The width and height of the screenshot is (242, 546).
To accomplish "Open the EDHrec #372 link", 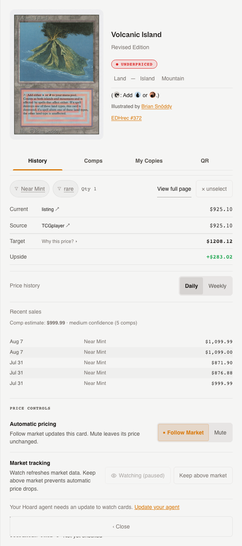I will [x=126, y=118].
